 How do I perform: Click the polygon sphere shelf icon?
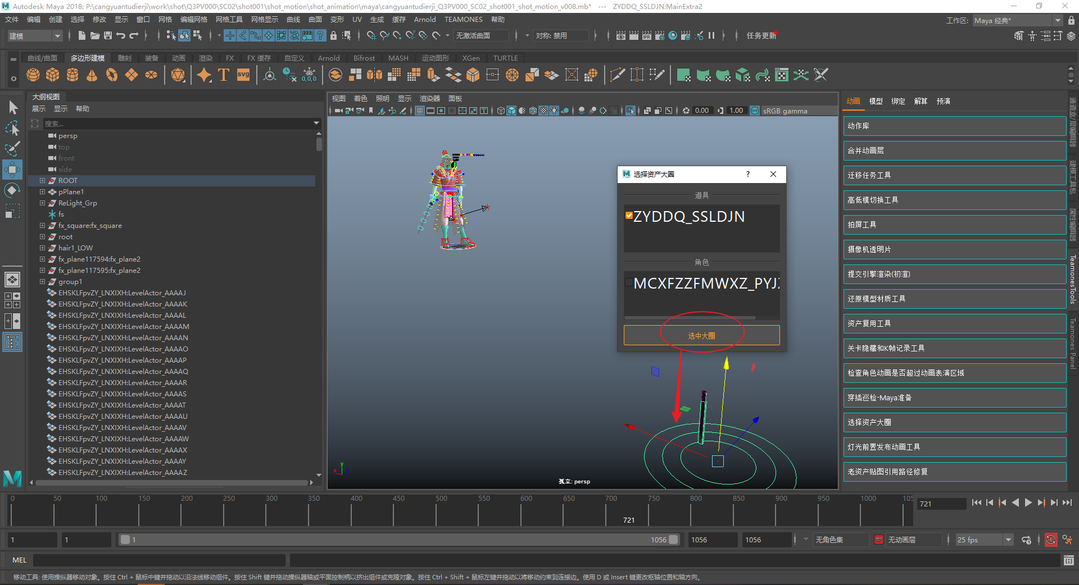click(33, 75)
